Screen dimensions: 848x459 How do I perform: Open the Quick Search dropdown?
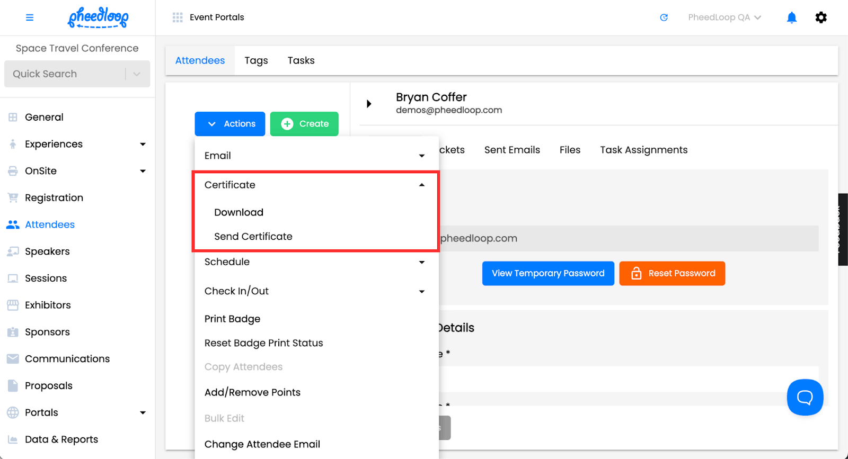point(137,74)
